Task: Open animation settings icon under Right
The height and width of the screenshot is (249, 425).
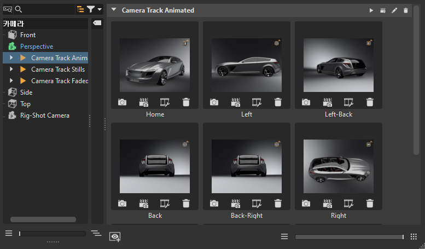Action: coord(348,204)
